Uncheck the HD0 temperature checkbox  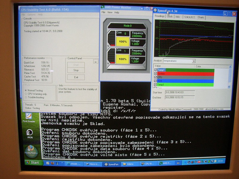[x=155, y=81]
